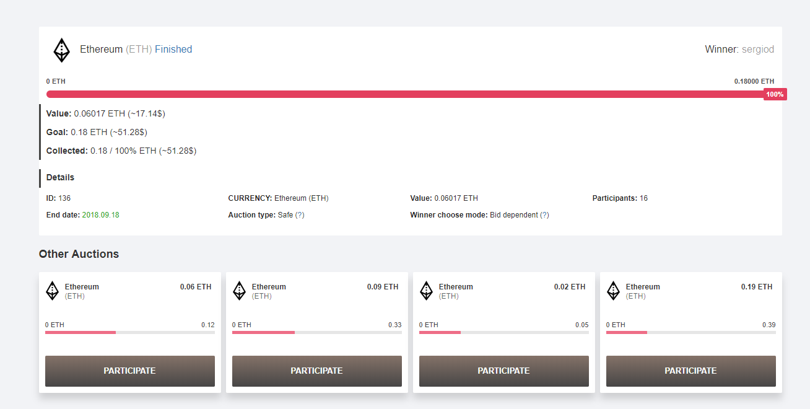Click the progress bar with 0.12 maximum
The width and height of the screenshot is (810, 409).
(130, 333)
